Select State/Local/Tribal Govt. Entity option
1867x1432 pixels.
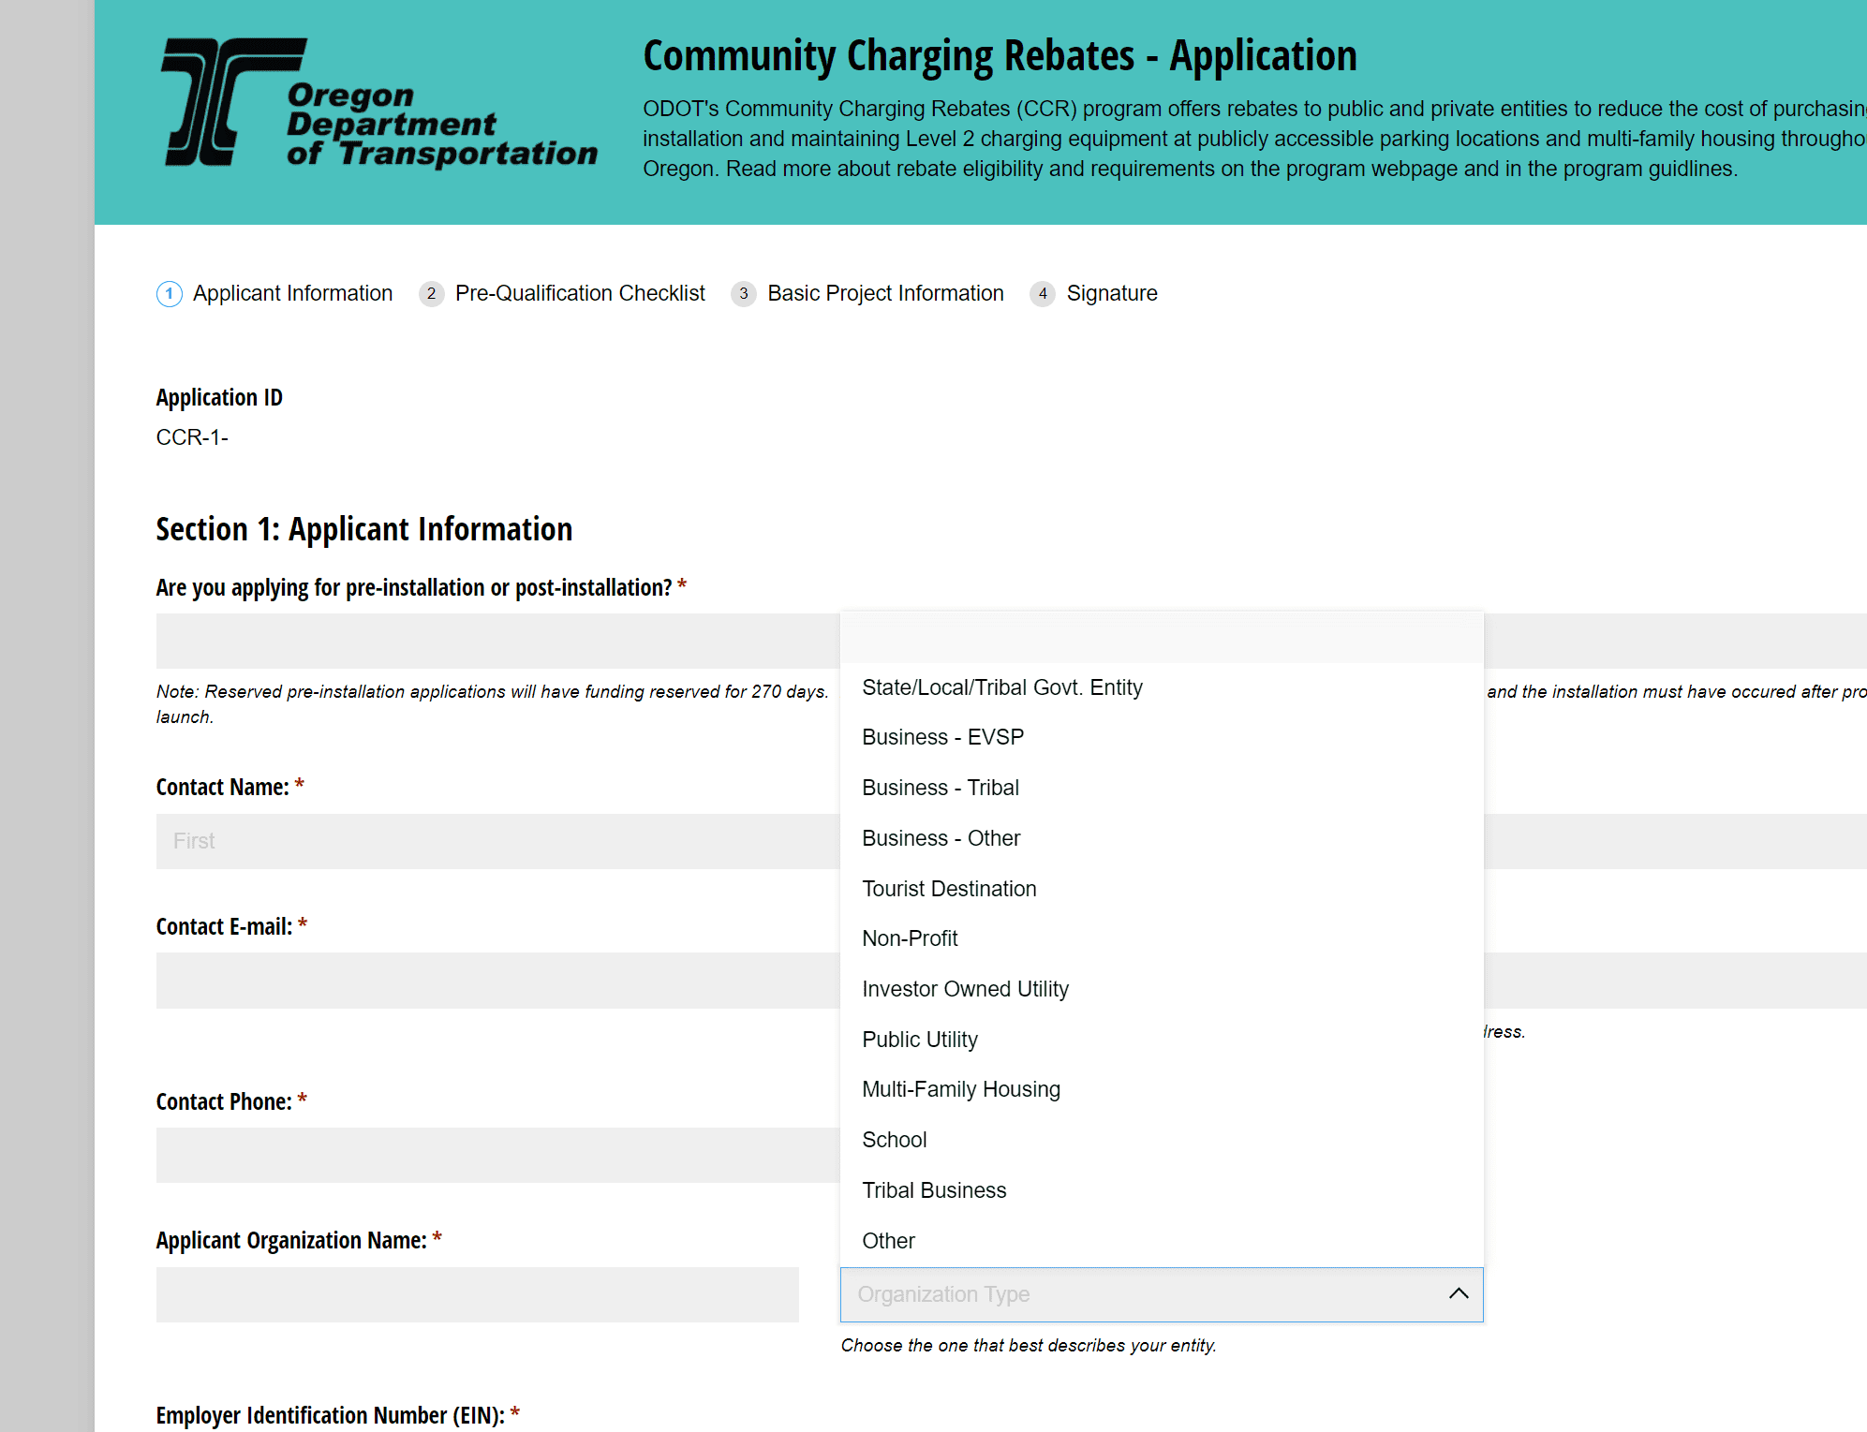[1162, 687]
